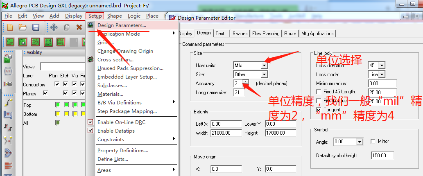The width and height of the screenshot is (423, 176).
Task: Click the Extents Width input field
Action: [226, 133]
